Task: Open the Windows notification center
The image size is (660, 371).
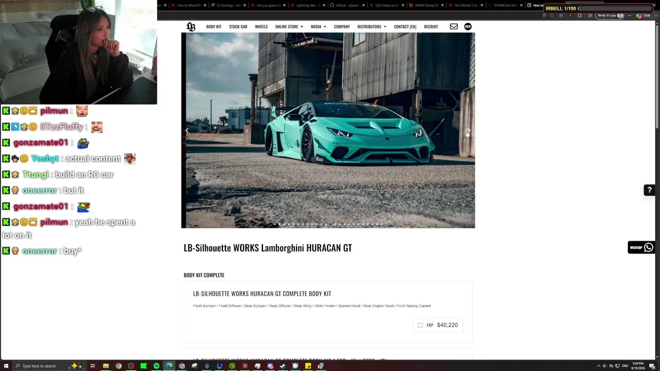Action: (653, 366)
